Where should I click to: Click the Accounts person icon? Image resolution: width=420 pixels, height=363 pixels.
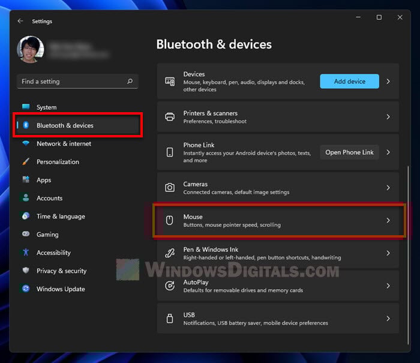point(26,198)
